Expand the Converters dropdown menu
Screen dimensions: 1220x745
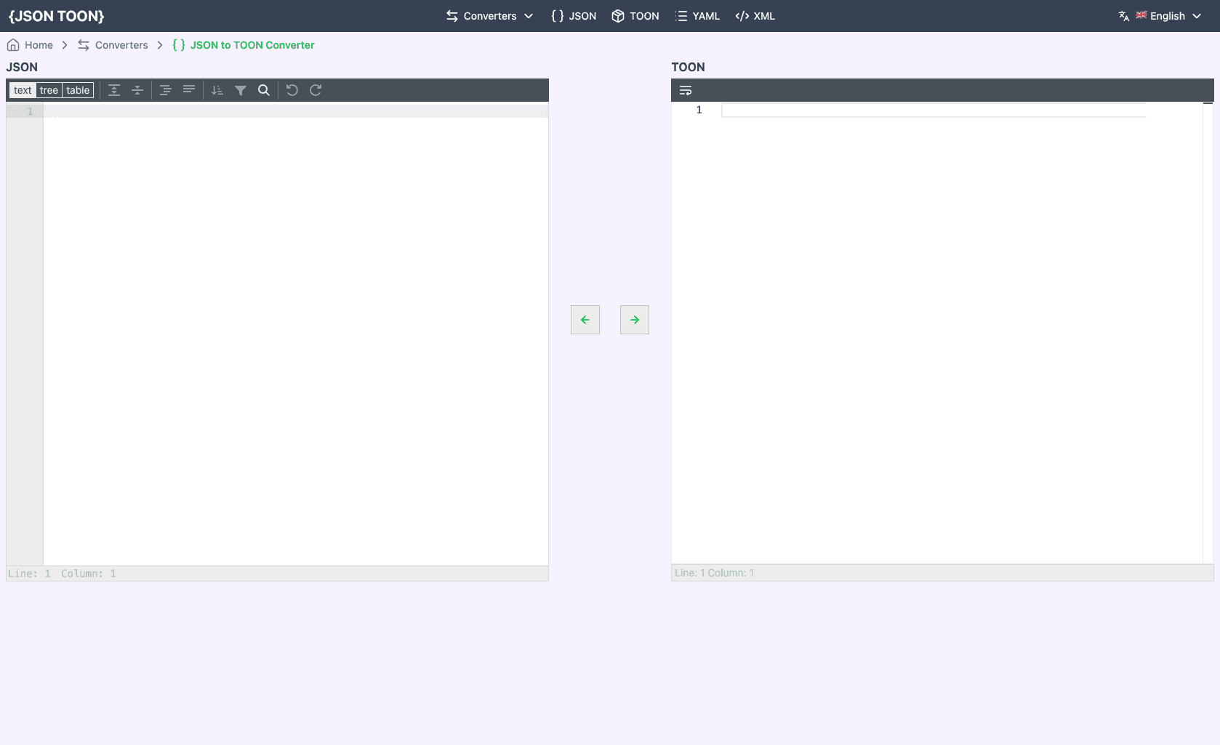(490, 16)
